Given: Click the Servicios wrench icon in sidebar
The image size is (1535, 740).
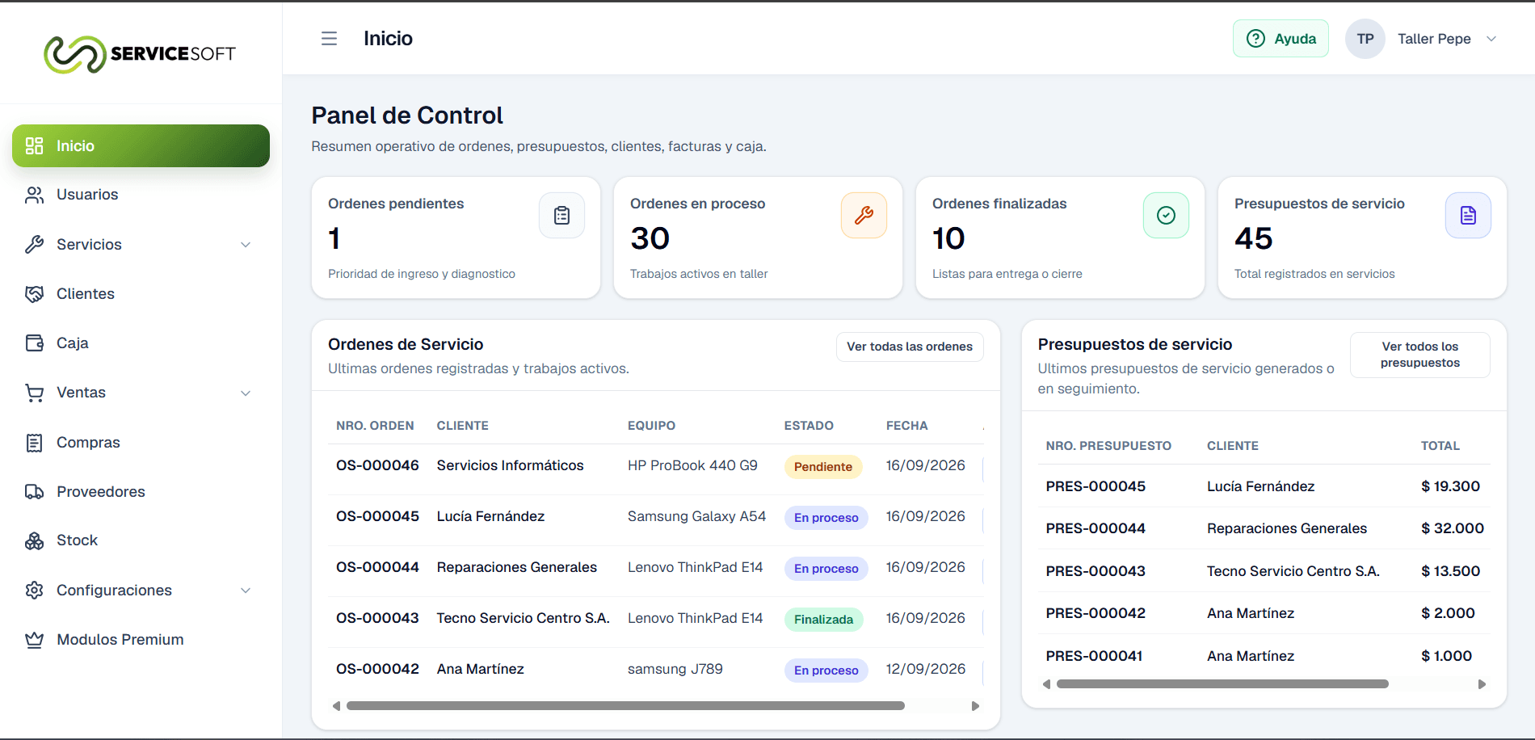Looking at the screenshot, I should pos(34,244).
